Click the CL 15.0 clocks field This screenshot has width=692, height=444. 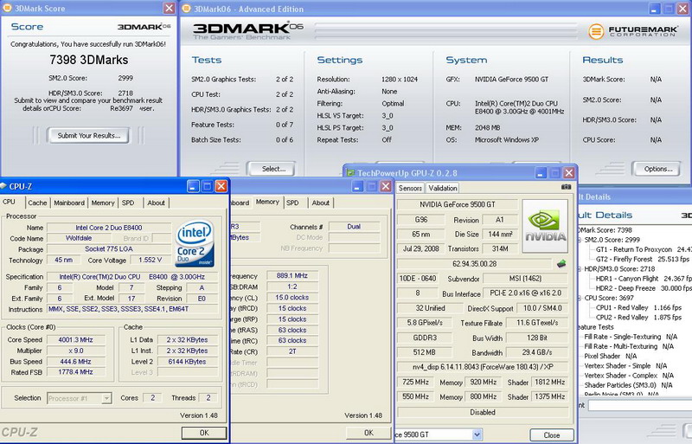coord(292,298)
